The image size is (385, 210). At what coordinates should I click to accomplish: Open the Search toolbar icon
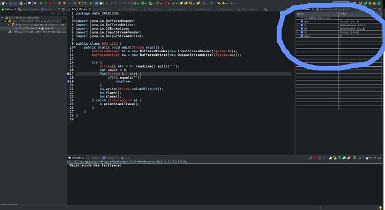coord(191,3)
